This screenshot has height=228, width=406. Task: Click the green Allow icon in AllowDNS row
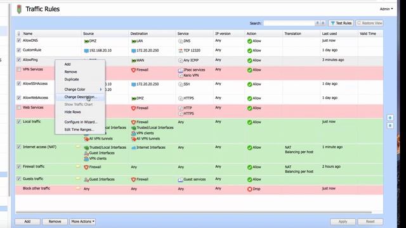249,41
